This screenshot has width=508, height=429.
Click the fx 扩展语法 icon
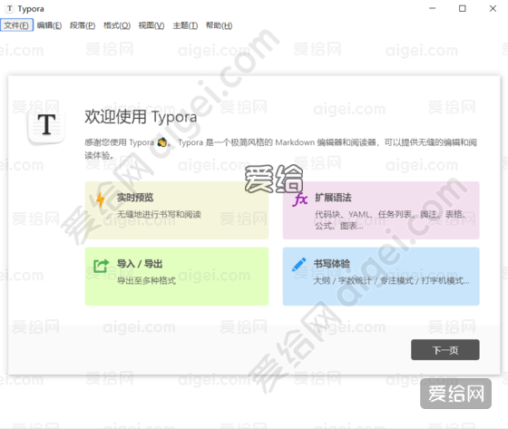point(299,200)
